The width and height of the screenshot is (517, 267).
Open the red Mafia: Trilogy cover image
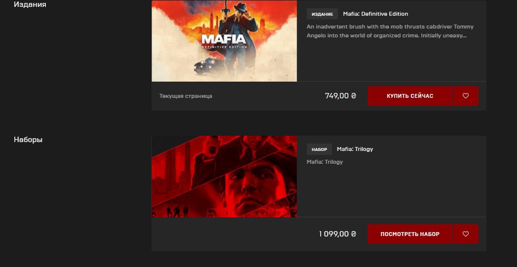pyautogui.click(x=224, y=176)
